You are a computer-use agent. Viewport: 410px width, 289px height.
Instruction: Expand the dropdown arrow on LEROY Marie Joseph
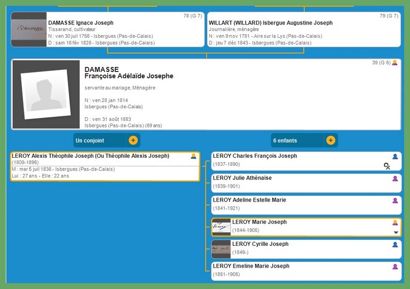[x=396, y=232]
